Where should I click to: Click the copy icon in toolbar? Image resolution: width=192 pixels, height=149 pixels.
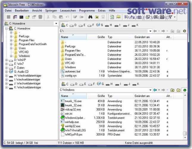54,17
